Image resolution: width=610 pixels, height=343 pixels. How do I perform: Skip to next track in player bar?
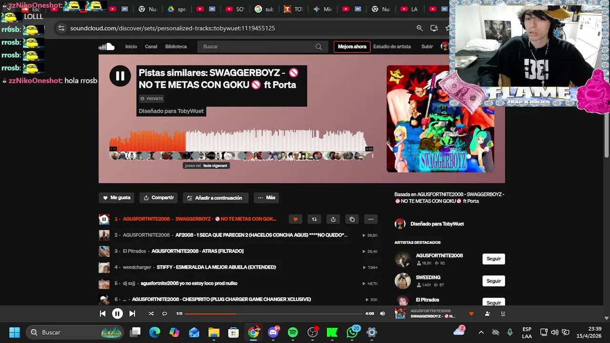pos(132,313)
